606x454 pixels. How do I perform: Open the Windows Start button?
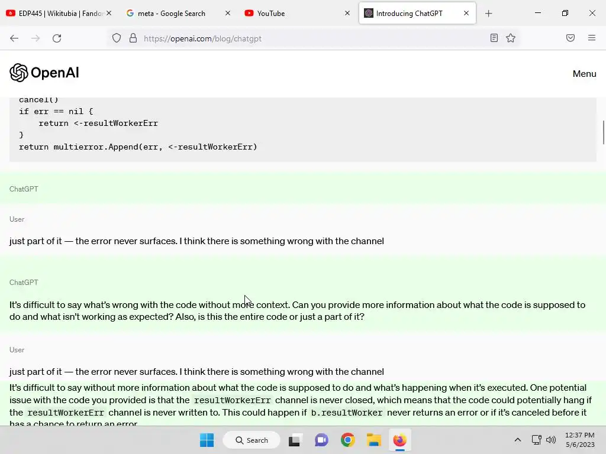point(207,440)
